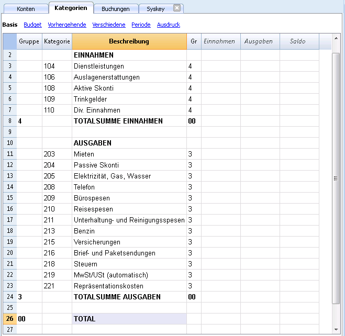345x336 pixels.
Task: Select Gruppe value 00 in row 26
Action: coord(29,319)
